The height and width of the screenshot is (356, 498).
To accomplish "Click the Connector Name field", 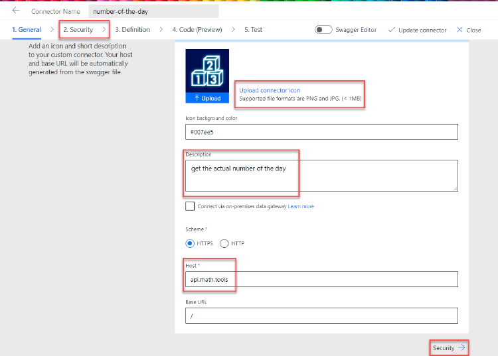I will [x=153, y=11].
